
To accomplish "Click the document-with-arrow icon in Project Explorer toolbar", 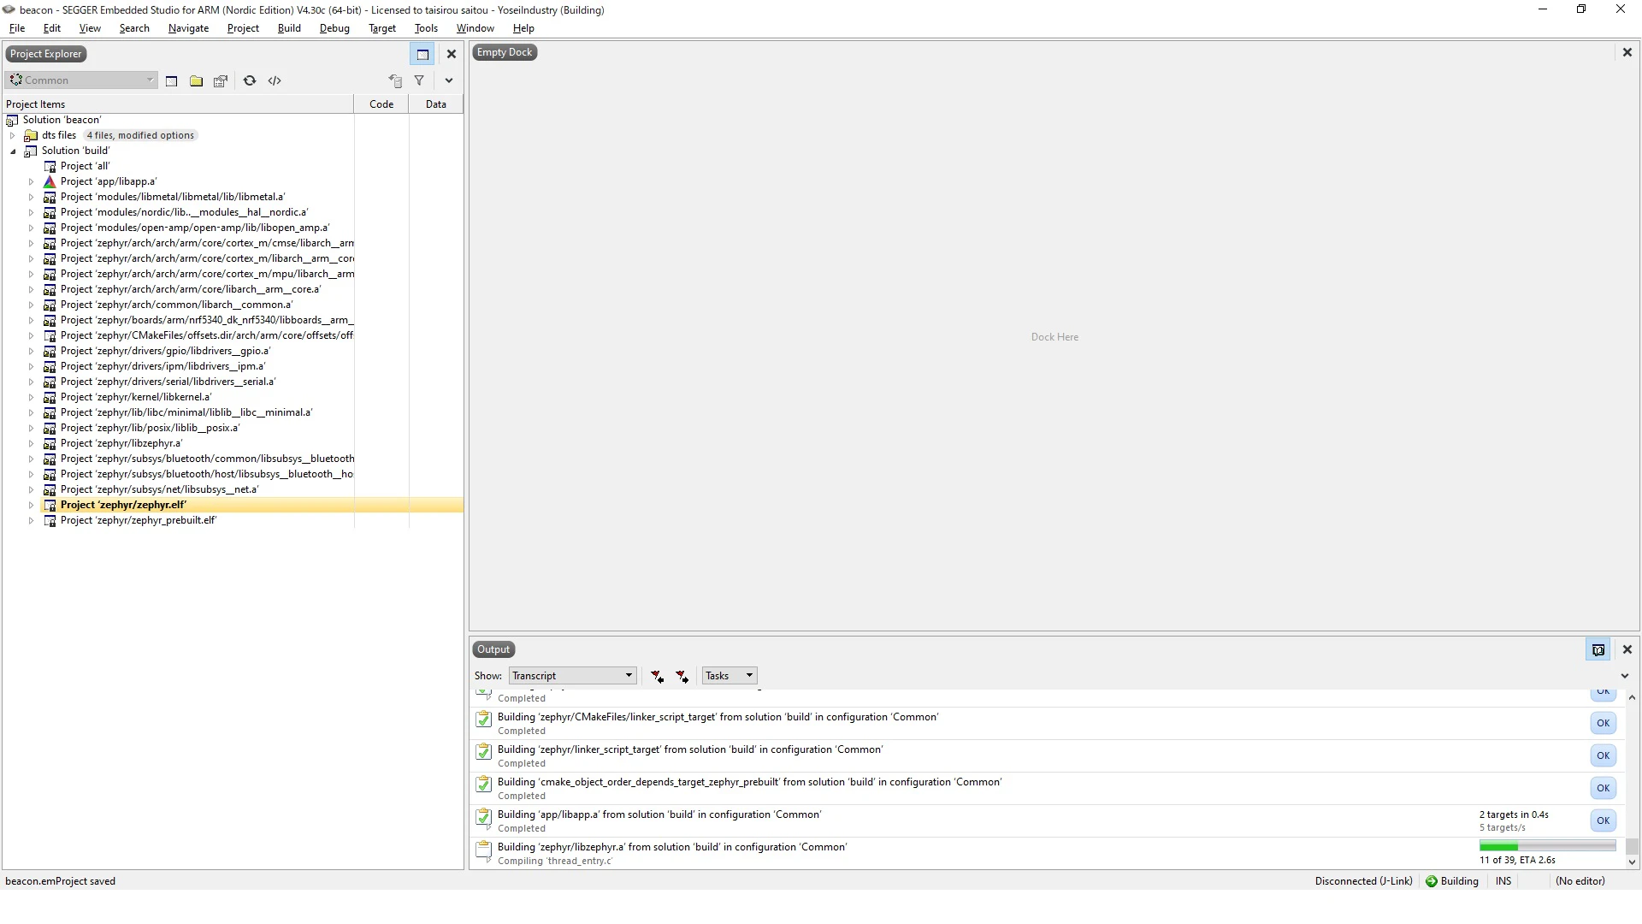I will [x=395, y=80].
